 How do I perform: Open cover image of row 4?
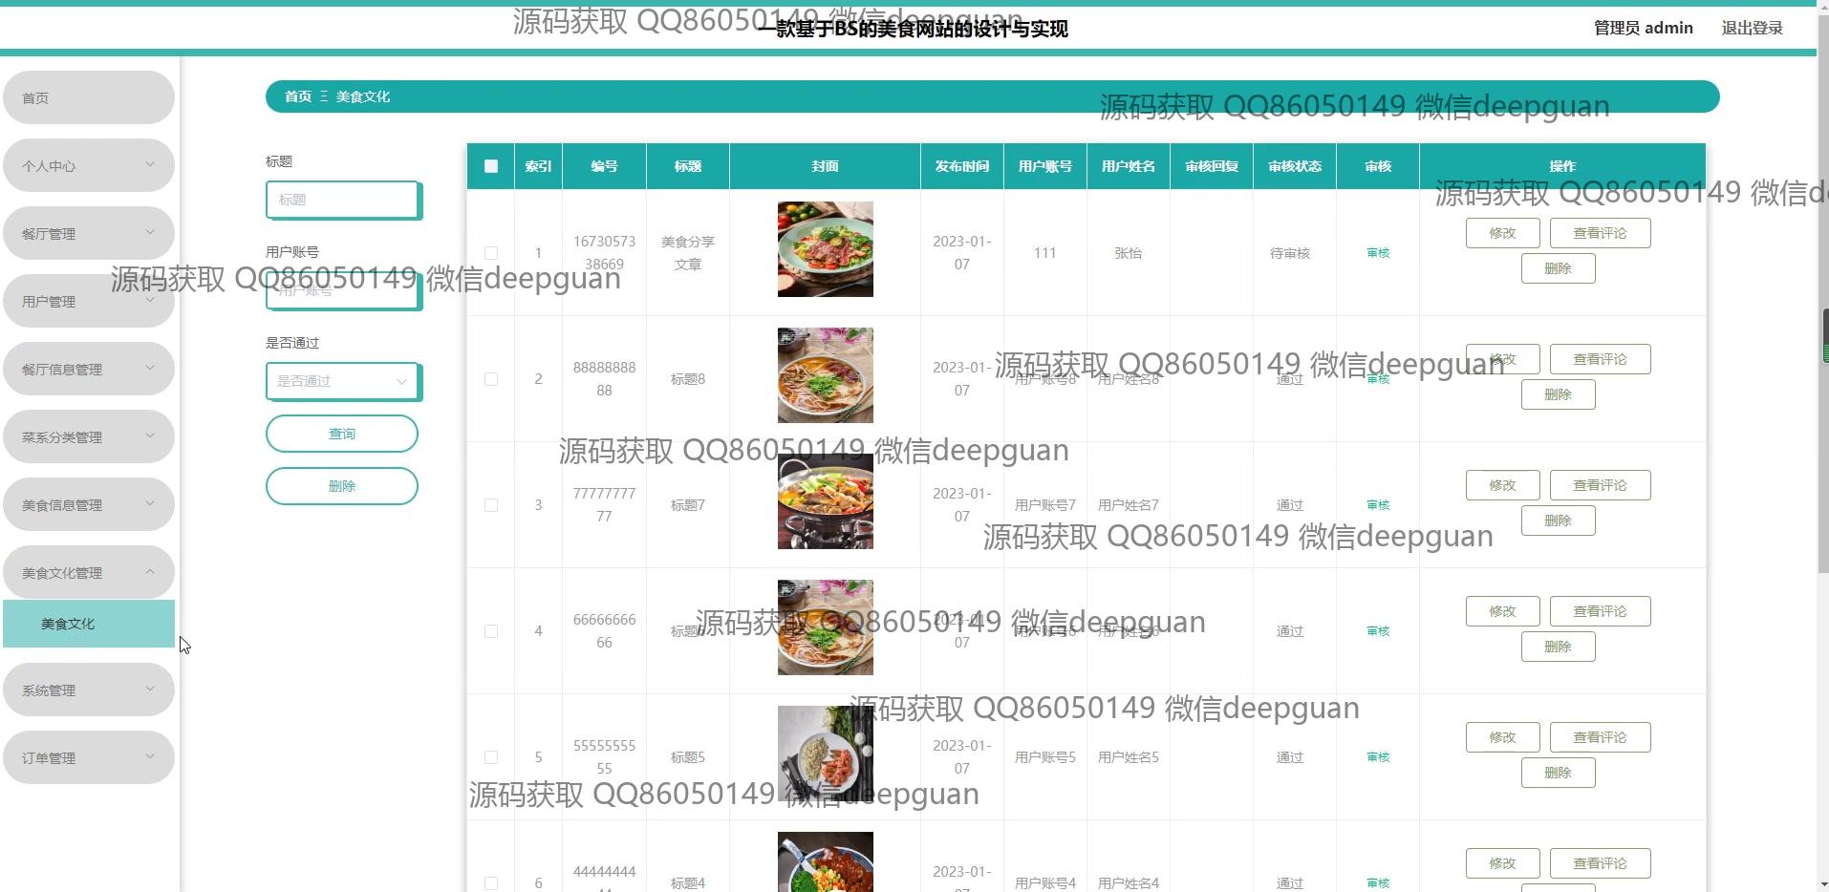click(x=826, y=627)
